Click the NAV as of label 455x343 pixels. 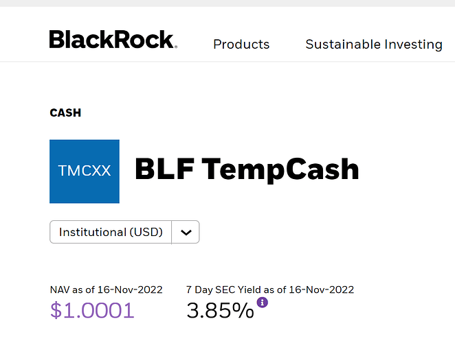73,289
